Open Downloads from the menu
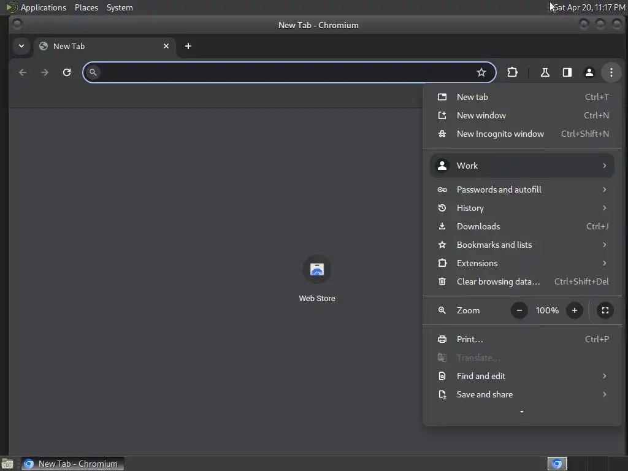 pyautogui.click(x=522, y=226)
